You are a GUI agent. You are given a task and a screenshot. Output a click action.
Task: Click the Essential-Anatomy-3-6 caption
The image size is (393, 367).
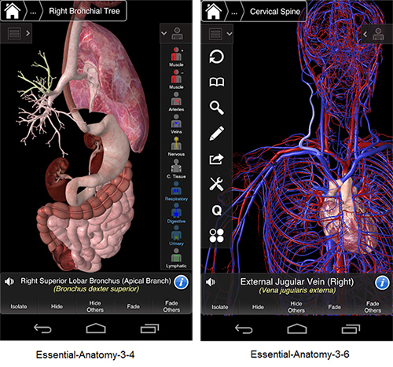pos(299,354)
